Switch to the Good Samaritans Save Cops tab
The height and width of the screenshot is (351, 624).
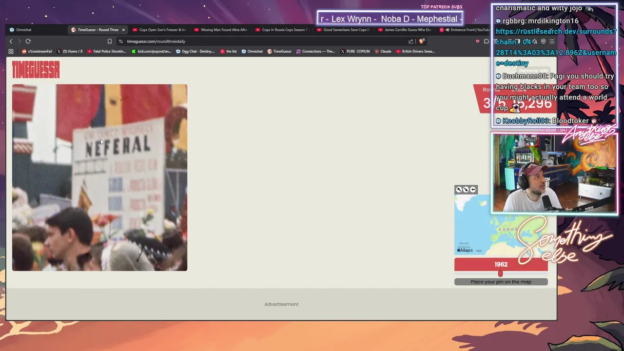pyautogui.click(x=343, y=30)
